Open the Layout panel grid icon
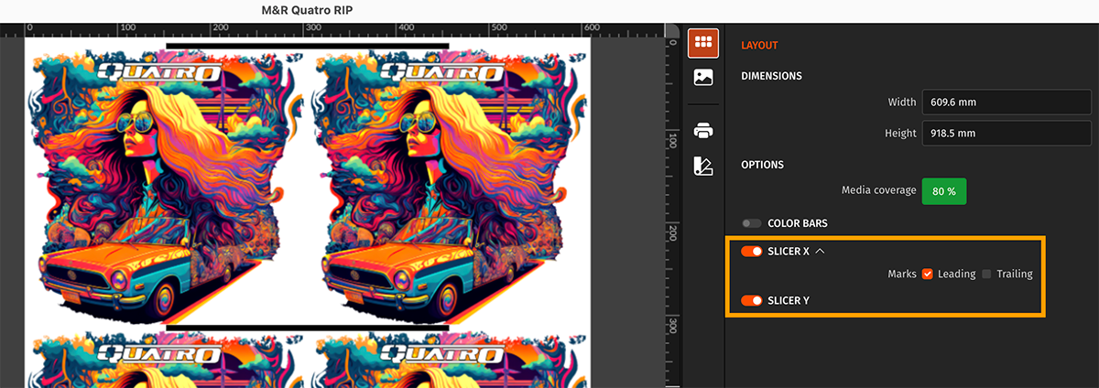Viewport: 1099px width, 388px height. [703, 42]
